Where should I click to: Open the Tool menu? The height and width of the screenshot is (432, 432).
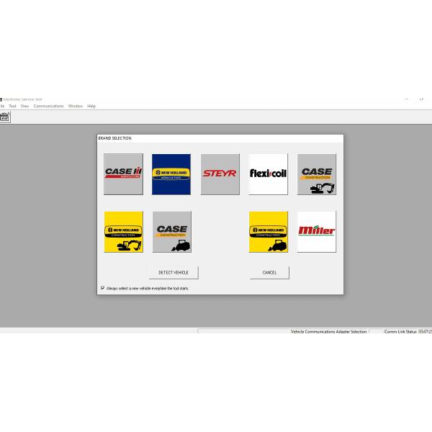(12, 106)
